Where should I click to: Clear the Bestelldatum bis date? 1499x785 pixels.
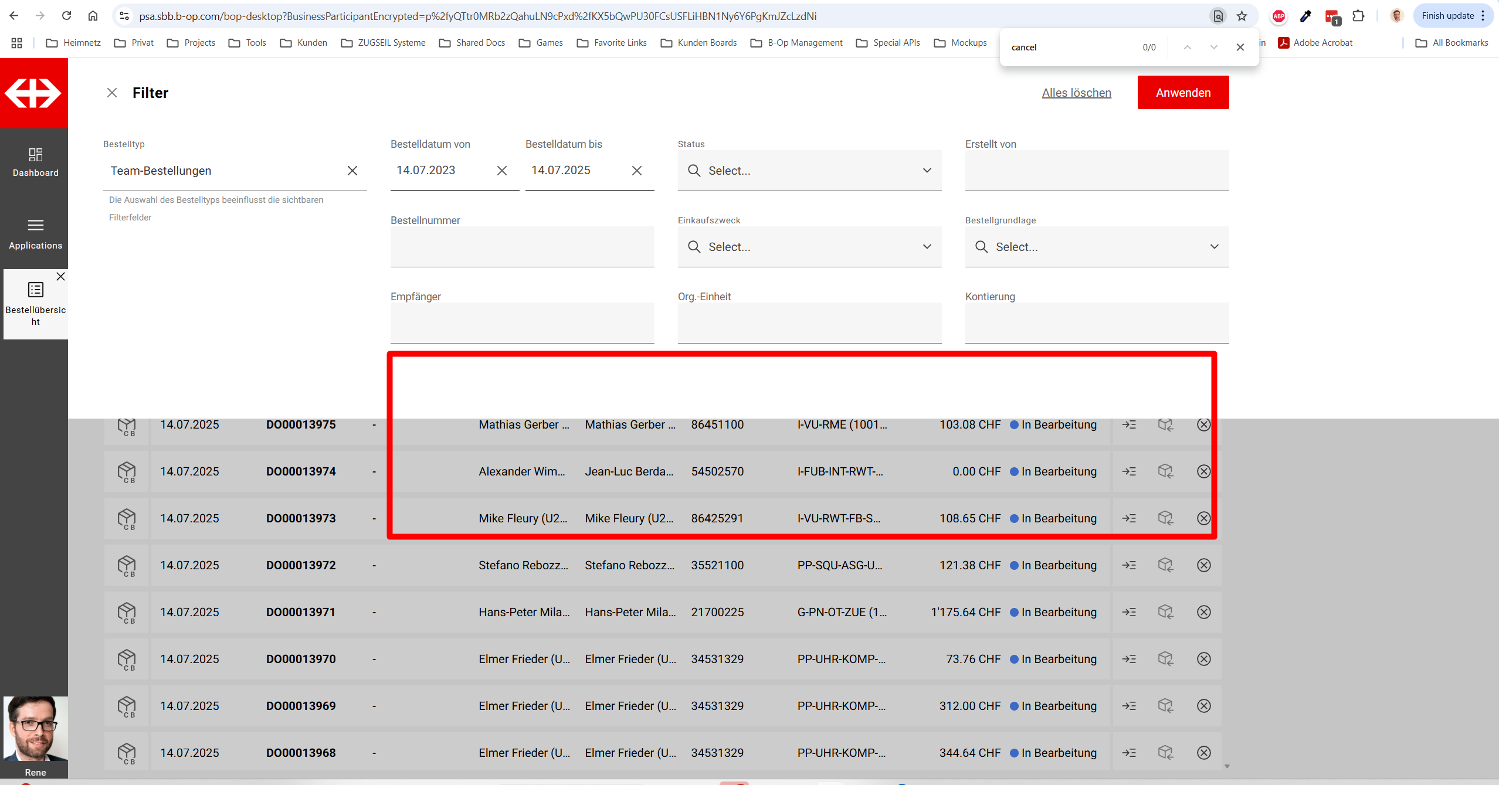(637, 171)
